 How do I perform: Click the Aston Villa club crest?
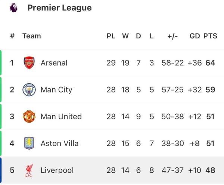[x=29, y=143]
